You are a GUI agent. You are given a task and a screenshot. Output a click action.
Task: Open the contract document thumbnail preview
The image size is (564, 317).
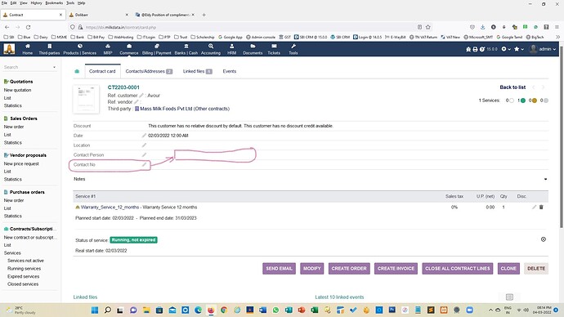pos(86,99)
